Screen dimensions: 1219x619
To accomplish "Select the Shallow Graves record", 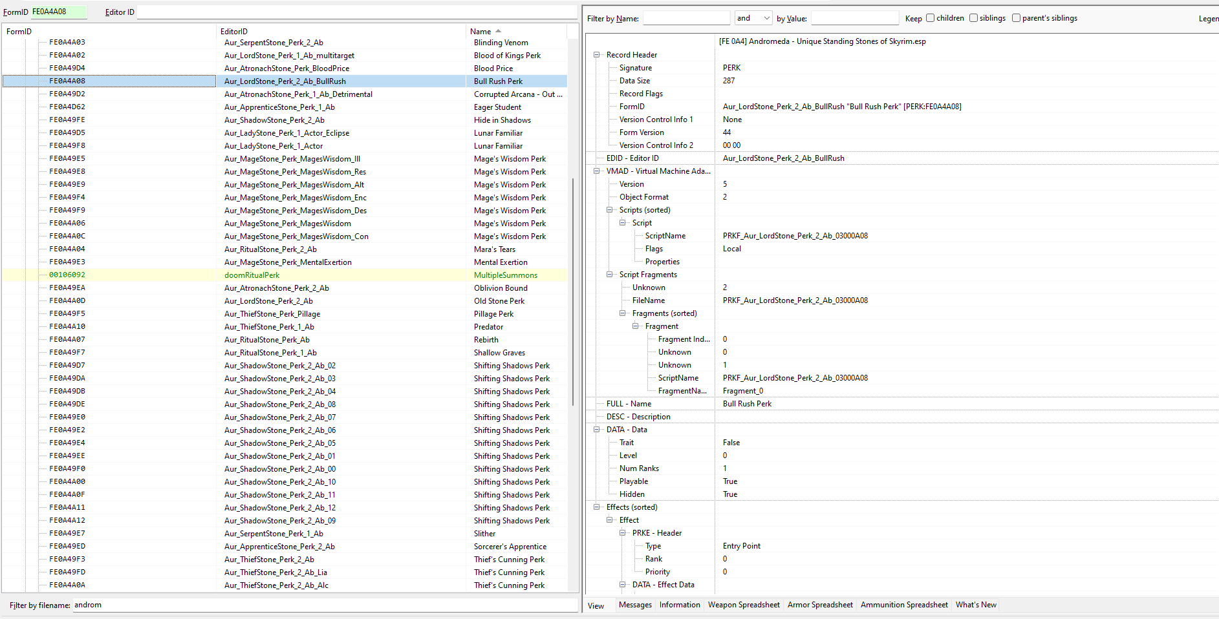I will 285,353.
